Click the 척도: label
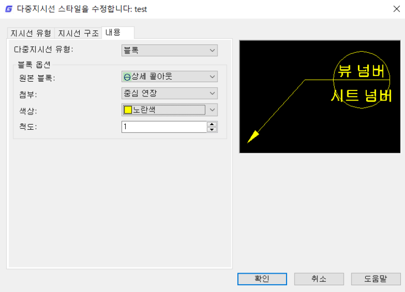The width and height of the screenshot is (405, 292). 28,127
